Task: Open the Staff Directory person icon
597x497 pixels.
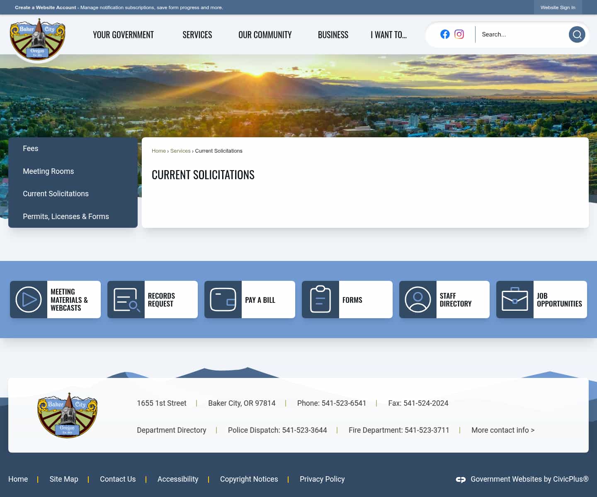Action: pyautogui.click(x=417, y=299)
